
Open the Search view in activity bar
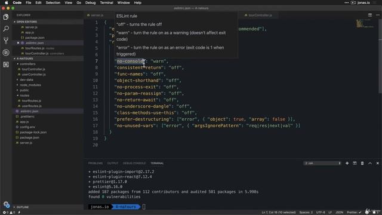click(6, 29)
